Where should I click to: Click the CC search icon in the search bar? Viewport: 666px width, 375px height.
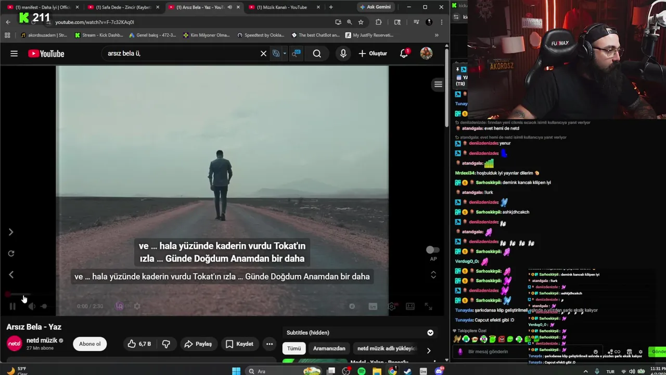[296, 54]
